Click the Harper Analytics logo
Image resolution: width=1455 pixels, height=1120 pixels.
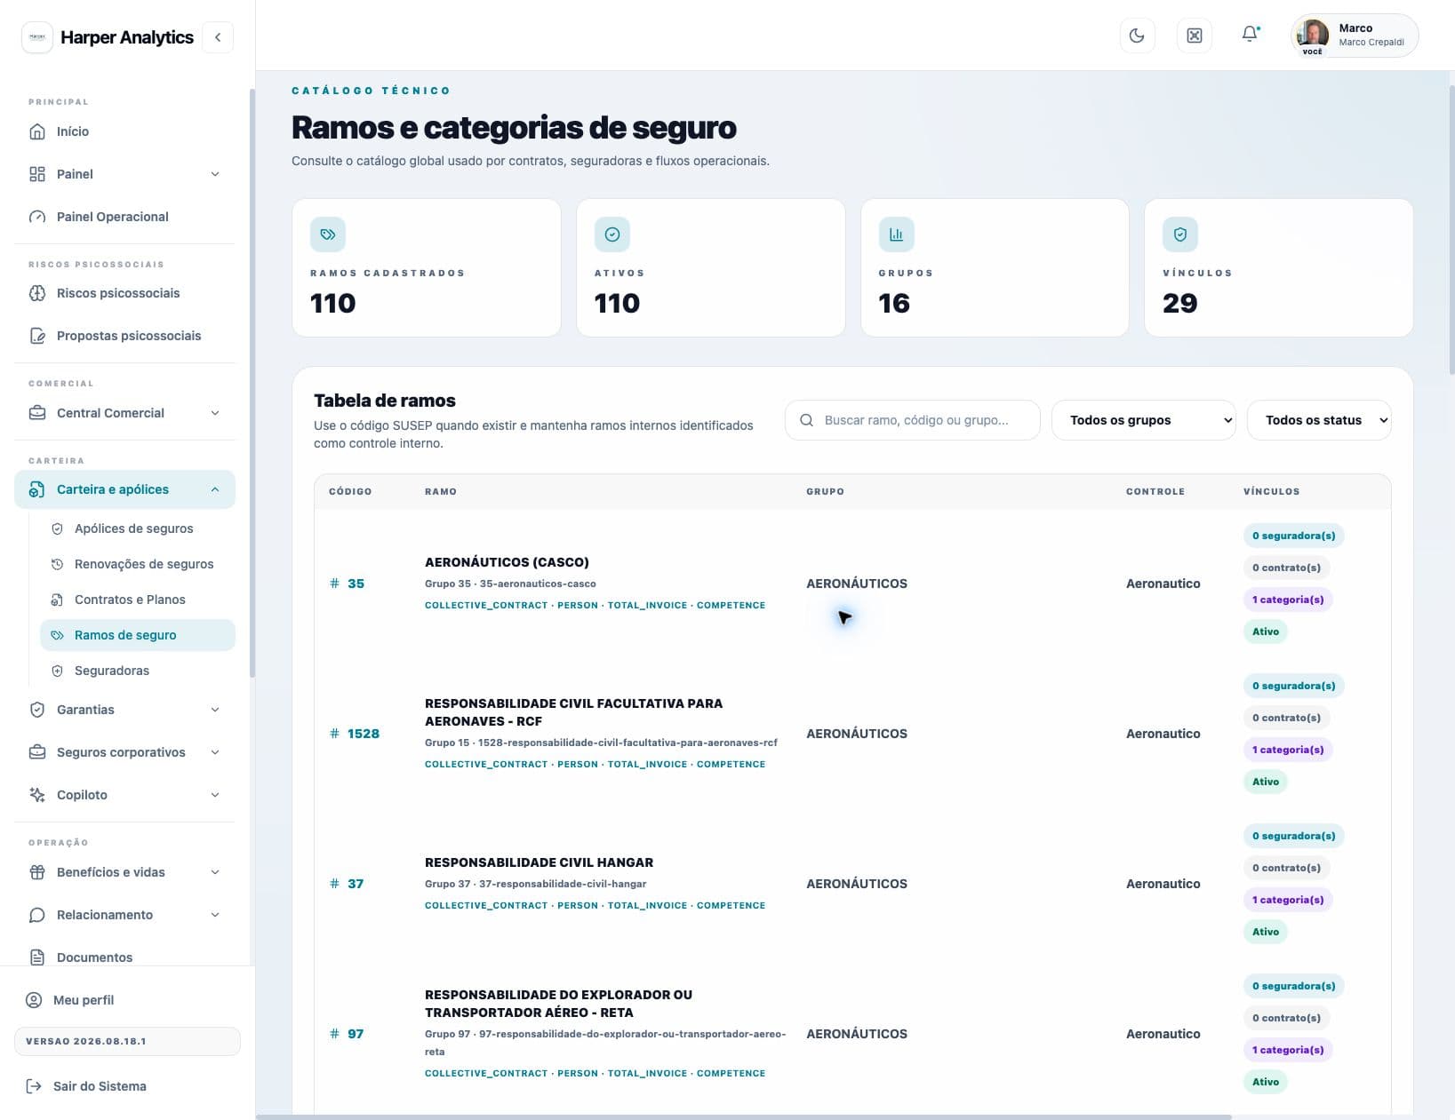click(x=37, y=37)
